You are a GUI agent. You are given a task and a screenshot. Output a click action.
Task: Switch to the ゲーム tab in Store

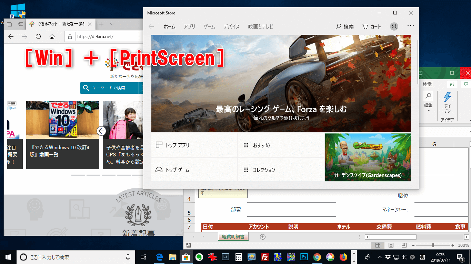209,26
